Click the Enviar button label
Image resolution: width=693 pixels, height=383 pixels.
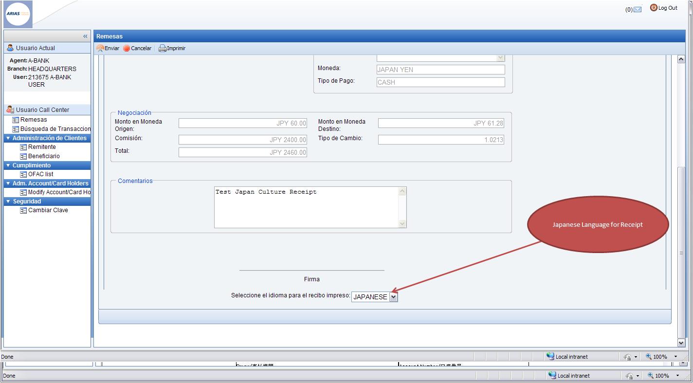112,48
